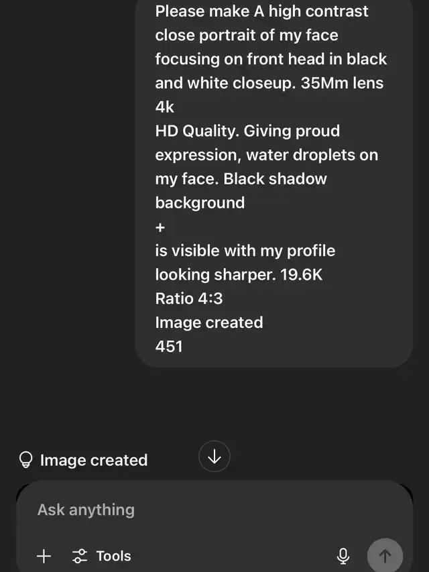Select the "looking sharper. 19.6K" line

click(239, 275)
